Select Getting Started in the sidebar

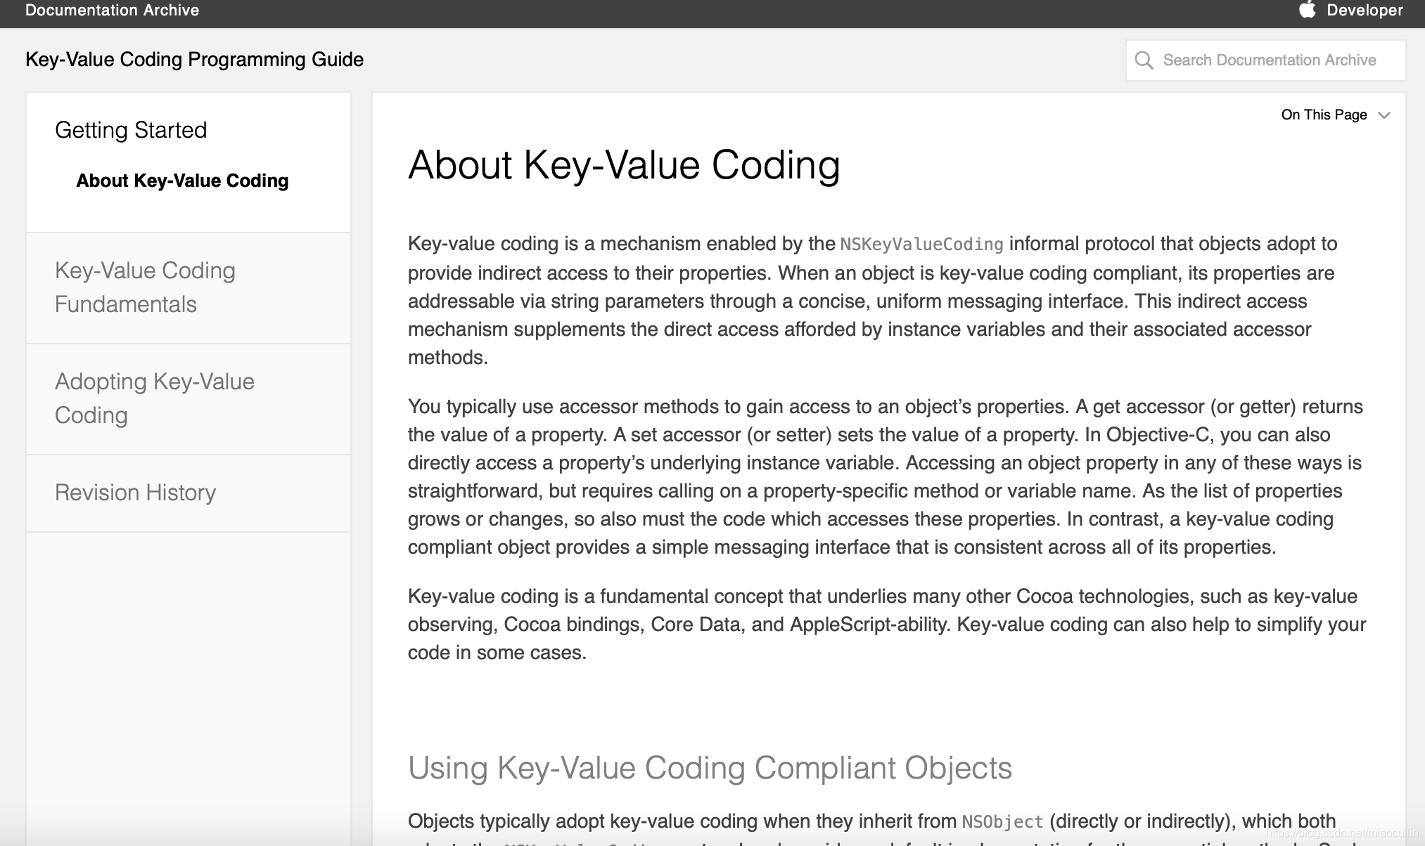(132, 129)
